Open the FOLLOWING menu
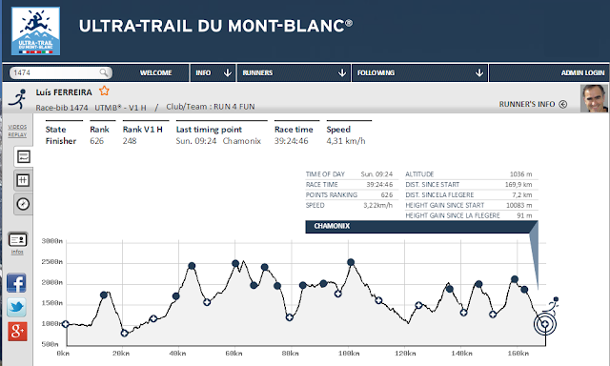This screenshot has width=610, height=366. point(376,72)
